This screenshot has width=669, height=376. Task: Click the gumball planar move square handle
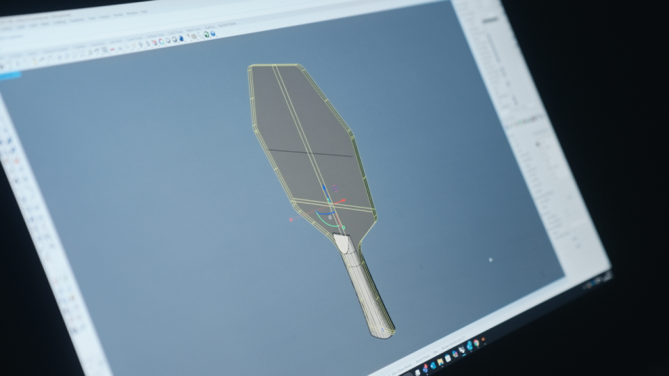click(x=335, y=188)
